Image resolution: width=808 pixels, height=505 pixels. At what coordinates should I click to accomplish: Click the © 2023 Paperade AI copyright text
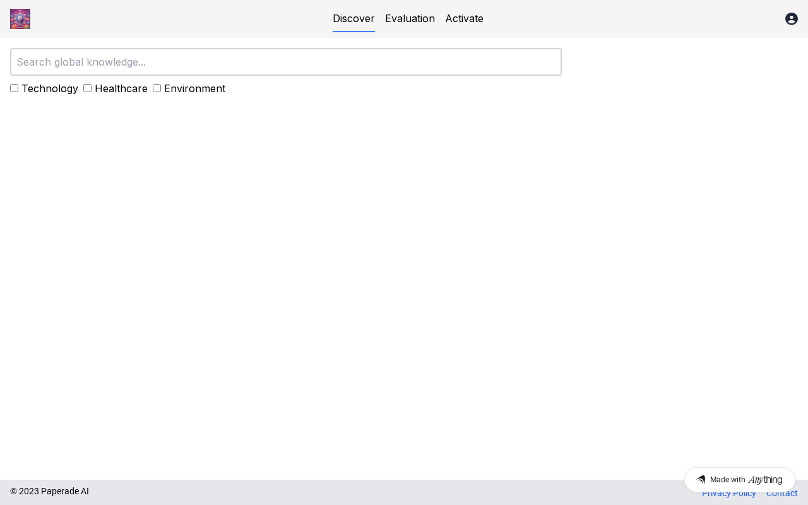pos(49,491)
